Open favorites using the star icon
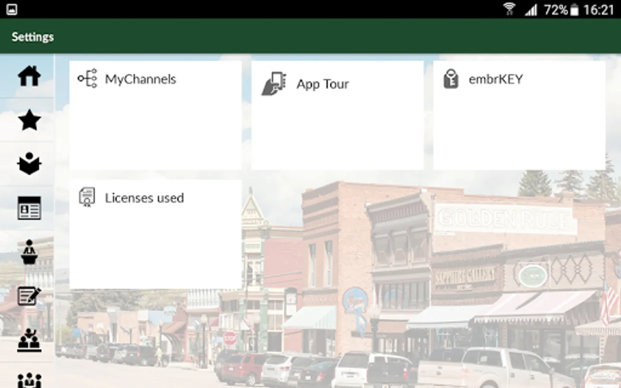This screenshot has width=621, height=388. [x=29, y=120]
